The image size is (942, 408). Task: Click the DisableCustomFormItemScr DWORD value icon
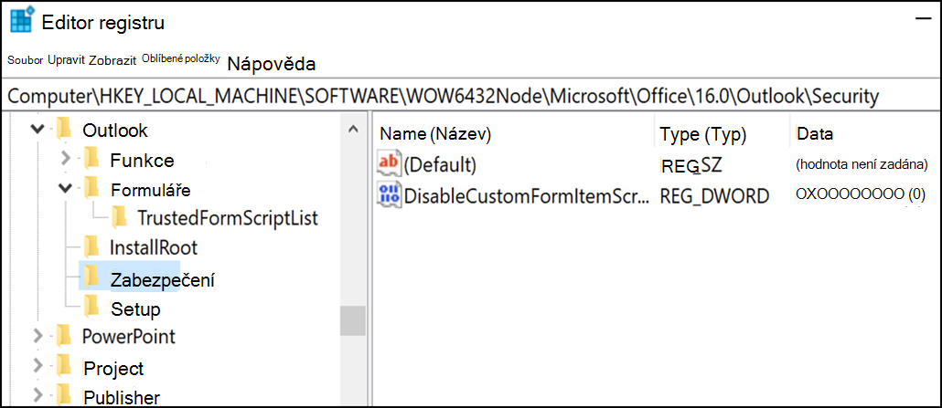(389, 195)
